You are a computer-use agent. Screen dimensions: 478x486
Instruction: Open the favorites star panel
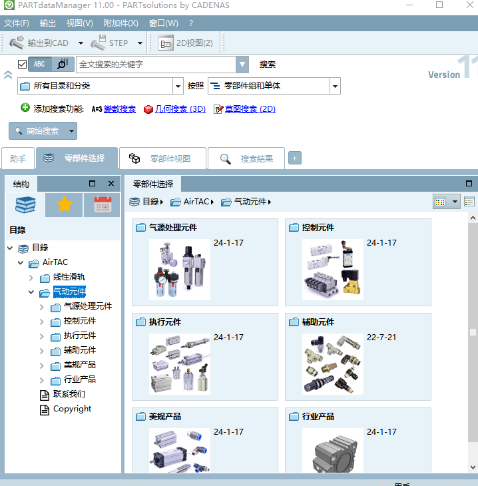coord(64,205)
